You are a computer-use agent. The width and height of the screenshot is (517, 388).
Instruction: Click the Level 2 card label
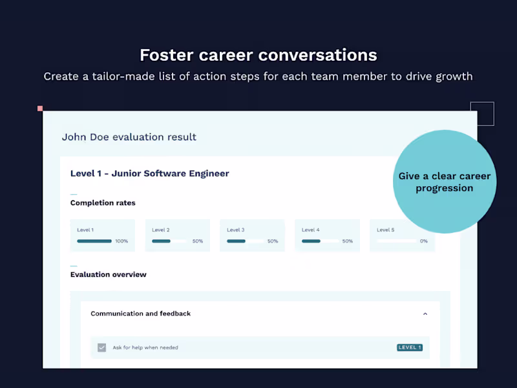(160, 230)
